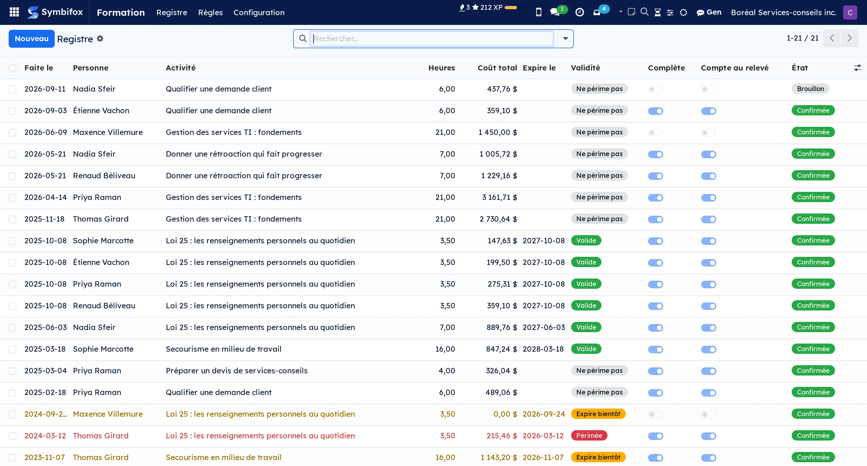
Task: Click the magnifier icon in top navbar
Action: [x=644, y=12]
